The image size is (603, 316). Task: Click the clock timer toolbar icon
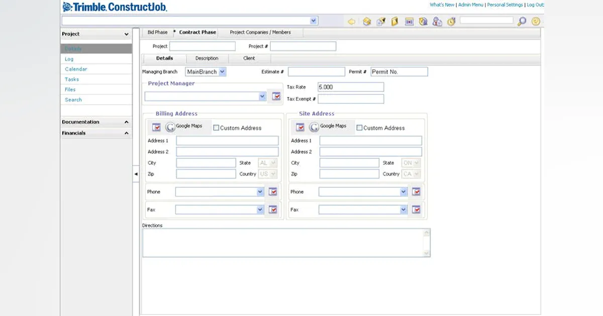click(x=451, y=22)
